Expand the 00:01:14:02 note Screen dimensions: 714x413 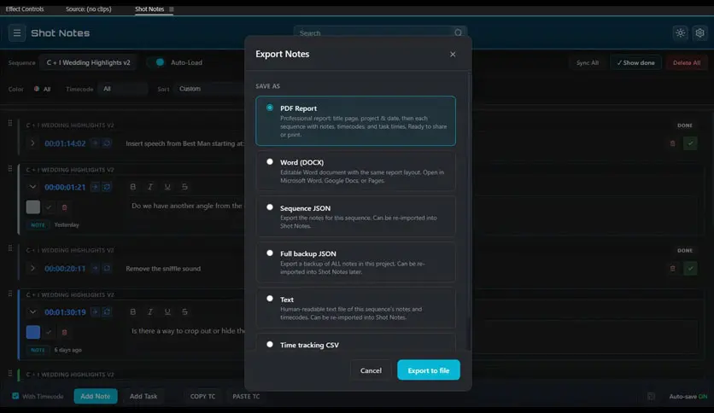32,143
